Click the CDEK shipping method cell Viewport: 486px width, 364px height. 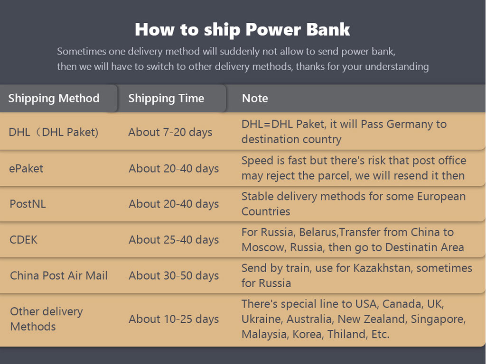coord(23,240)
